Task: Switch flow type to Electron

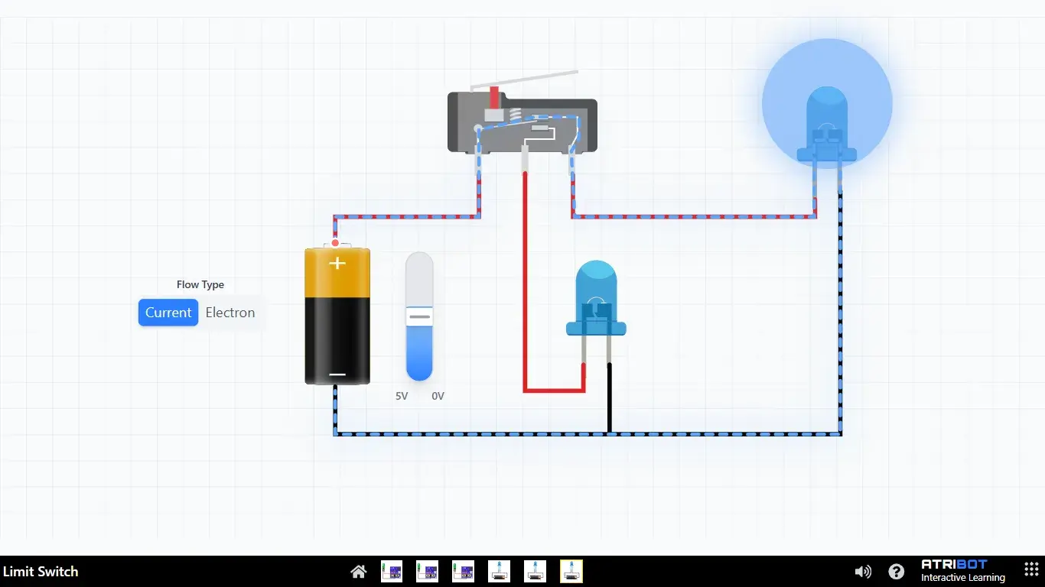Action: tap(230, 313)
